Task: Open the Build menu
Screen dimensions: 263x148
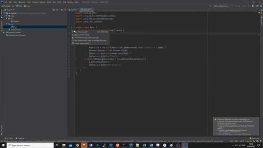Action: (x=49, y=2)
